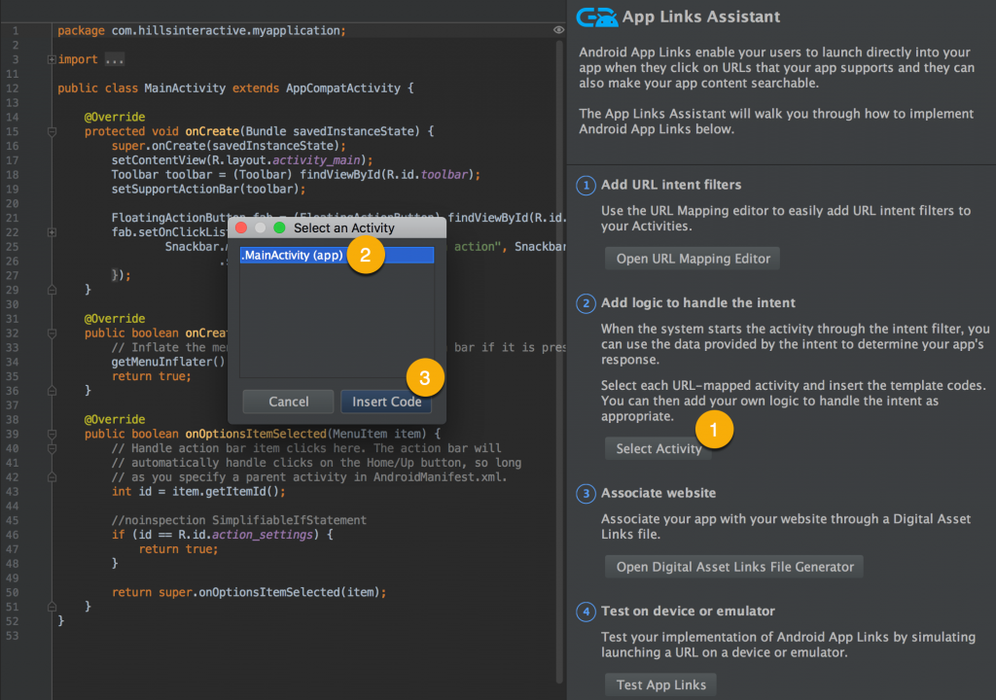Viewport: 996px width, 700px height.
Task: Click the Select Activity button
Action: [658, 448]
